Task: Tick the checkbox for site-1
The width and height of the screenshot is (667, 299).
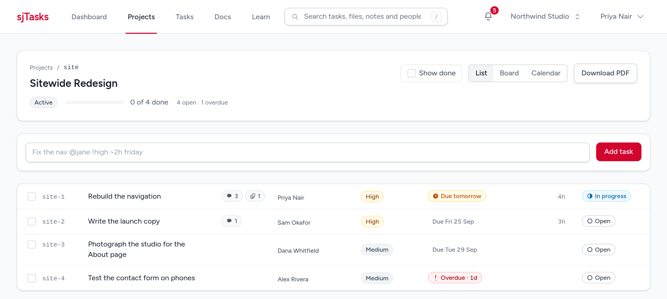Action: click(32, 196)
